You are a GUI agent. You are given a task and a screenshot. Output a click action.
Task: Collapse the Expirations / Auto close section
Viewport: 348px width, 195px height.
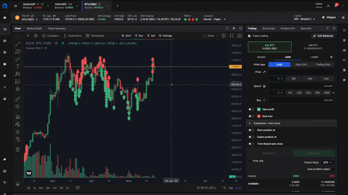[x=250, y=123]
